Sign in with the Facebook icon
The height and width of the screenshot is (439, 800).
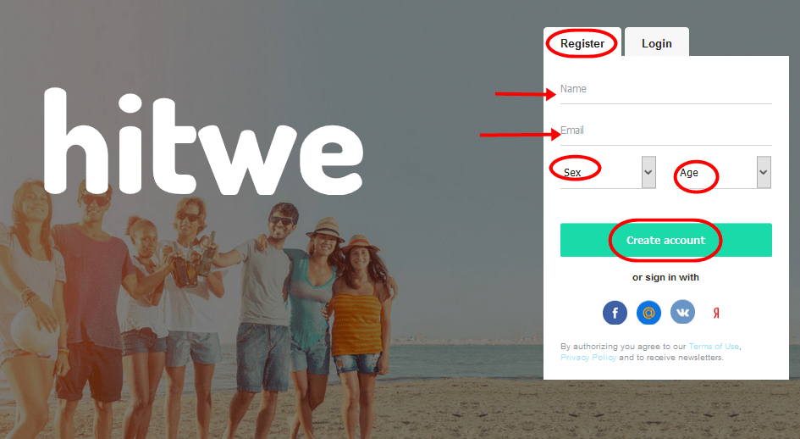pos(615,312)
